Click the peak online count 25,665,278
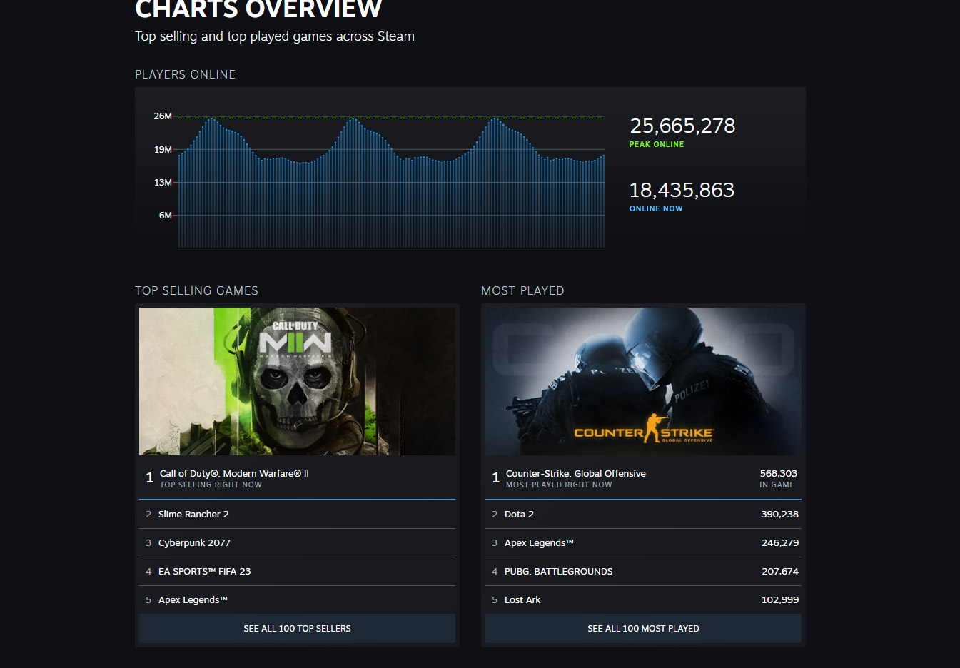The image size is (960, 668). (682, 126)
